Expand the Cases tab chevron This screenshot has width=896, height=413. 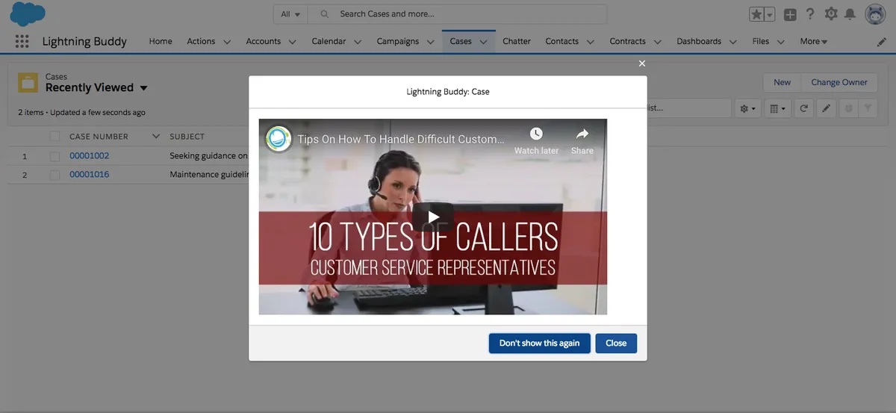click(483, 42)
